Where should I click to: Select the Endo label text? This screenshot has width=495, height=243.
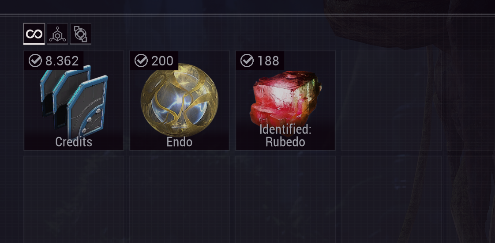click(x=179, y=142)
